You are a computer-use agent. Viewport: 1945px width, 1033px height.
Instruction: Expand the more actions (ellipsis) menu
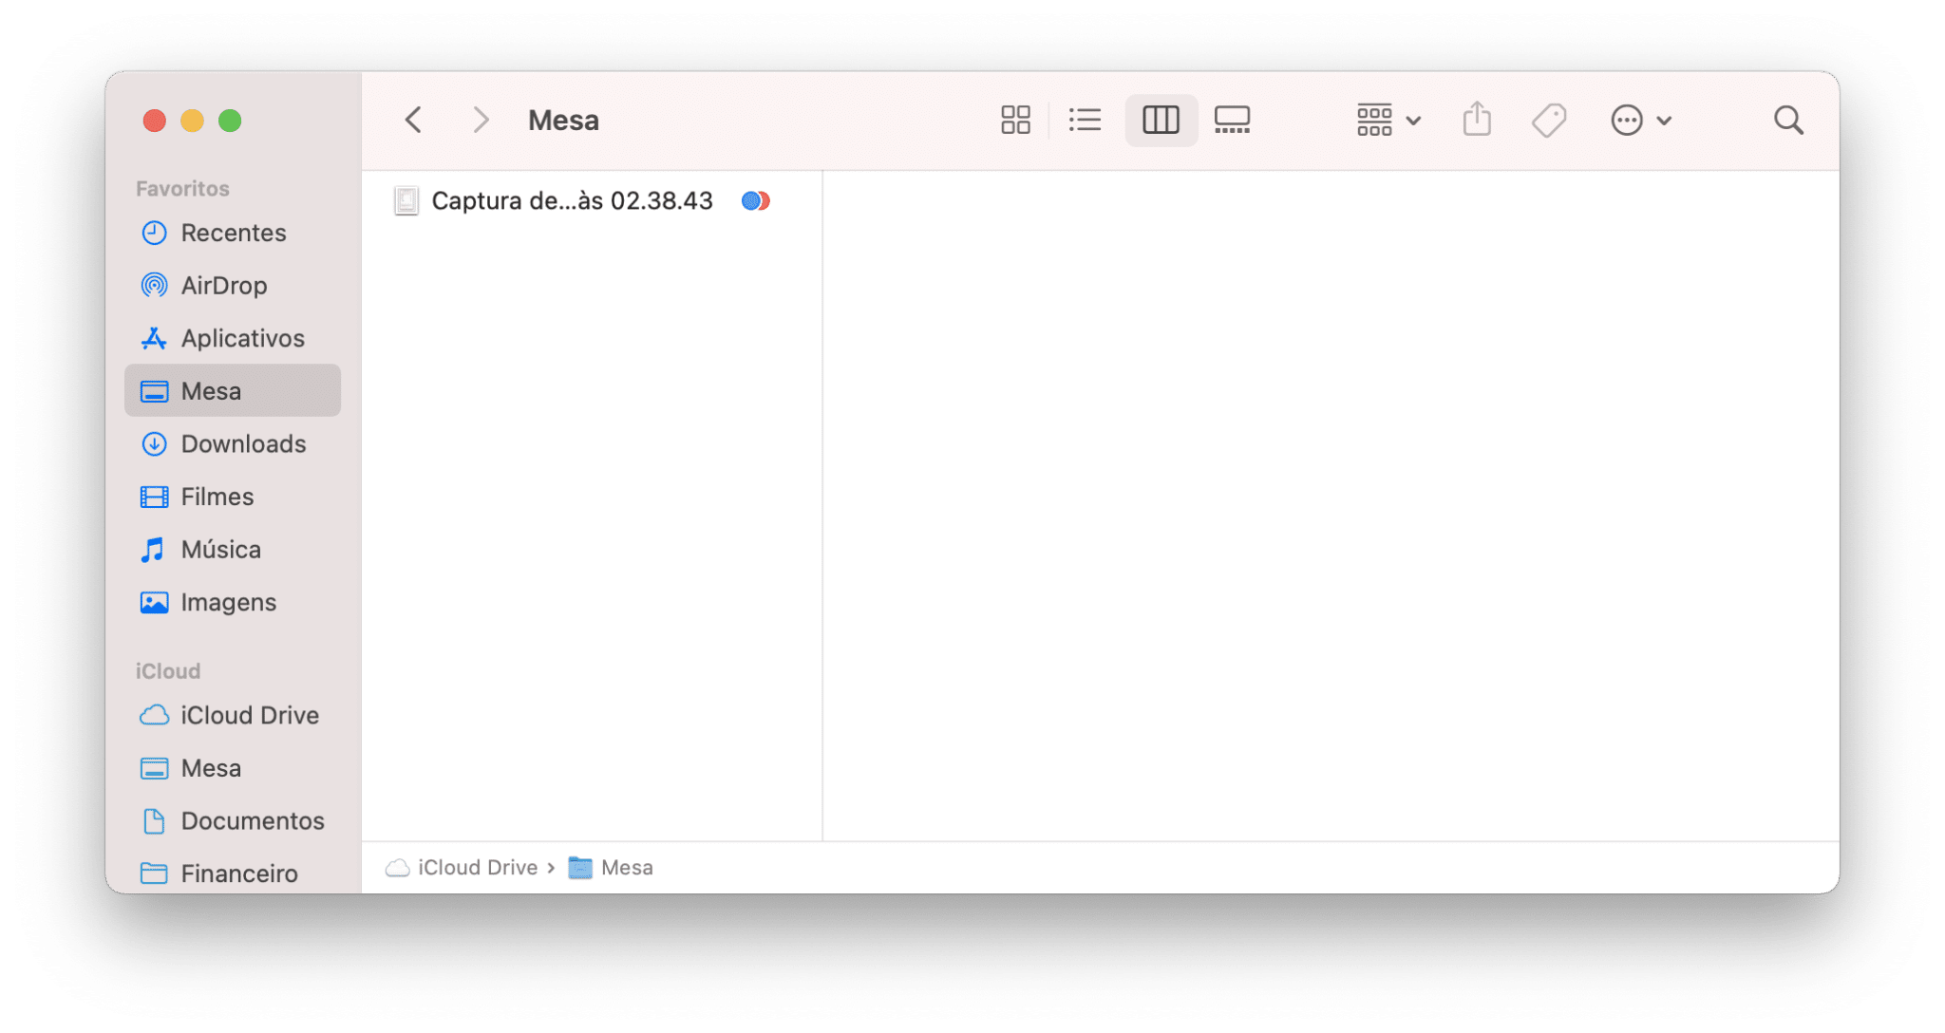click(x=1640, y=120)
